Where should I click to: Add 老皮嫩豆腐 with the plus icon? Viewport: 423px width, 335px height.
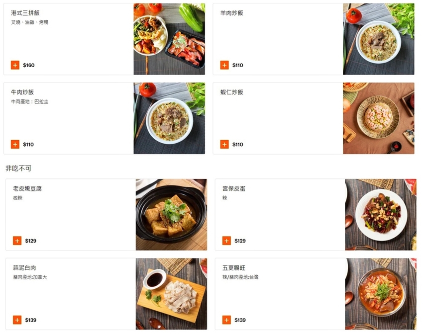coord(17,241)
